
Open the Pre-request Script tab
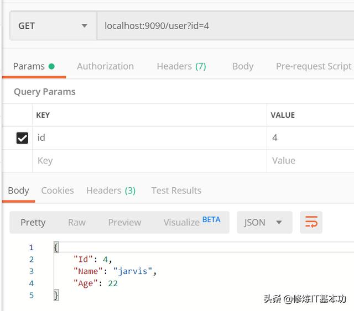[x=314, y=66]
